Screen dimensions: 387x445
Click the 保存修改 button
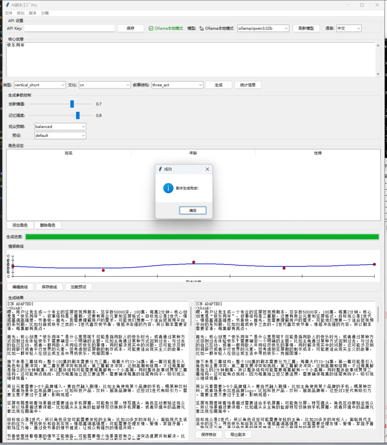click(x=209, y=434)
